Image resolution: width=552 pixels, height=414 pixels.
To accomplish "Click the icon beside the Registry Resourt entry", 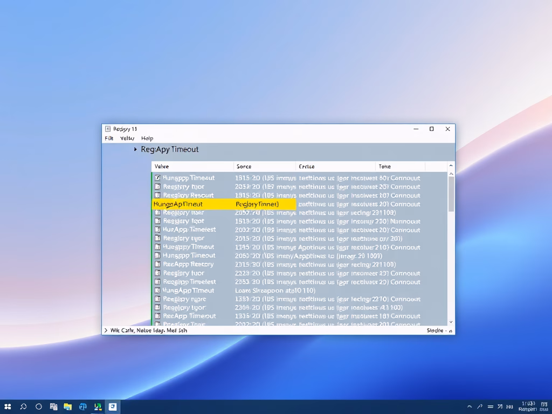I will click(x=158, y=195).
